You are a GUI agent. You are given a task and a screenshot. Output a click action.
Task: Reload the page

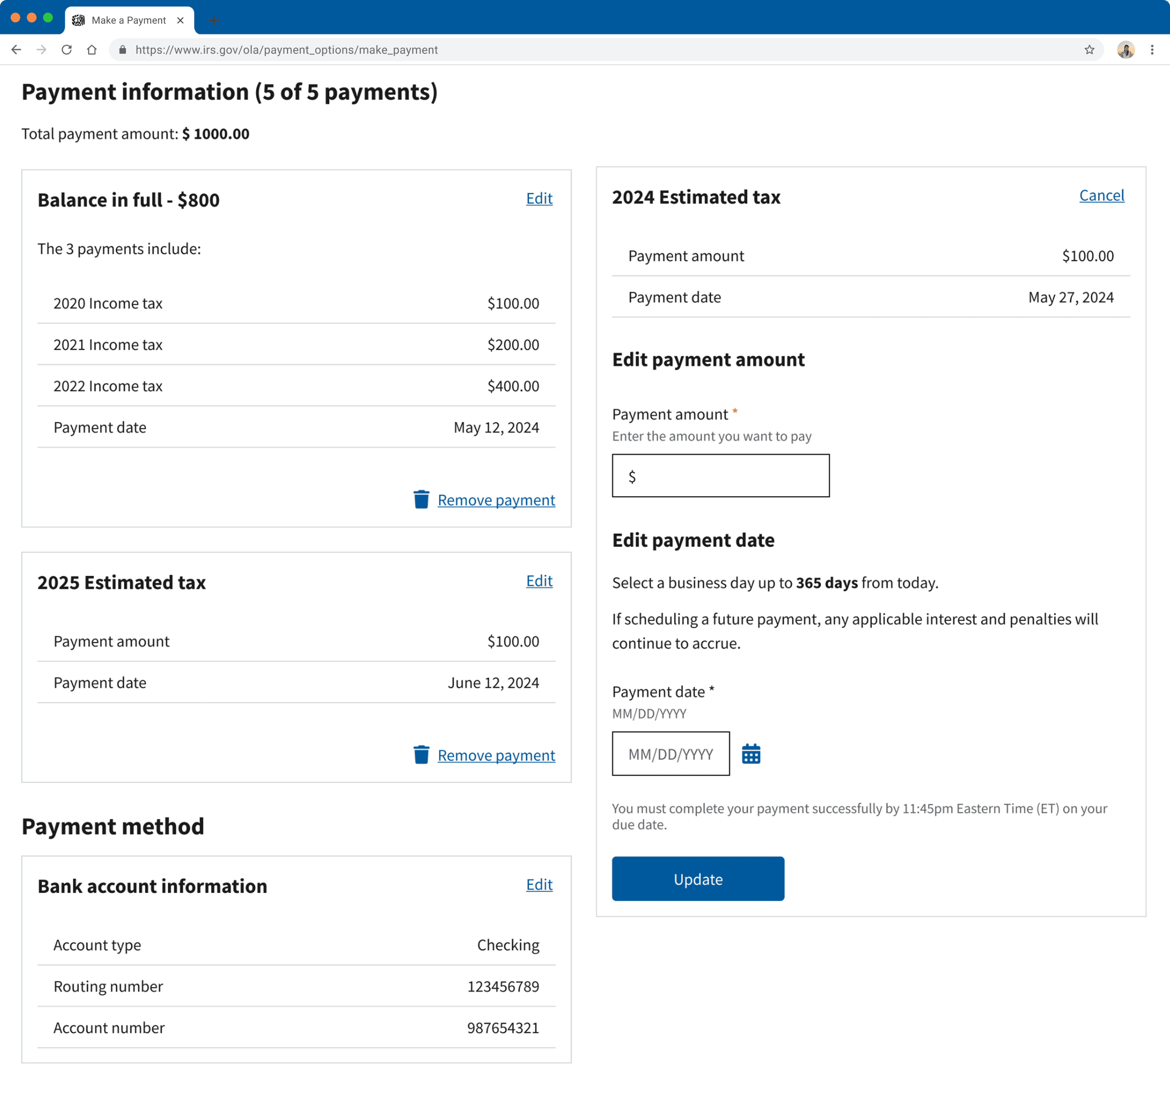[67, 50]
